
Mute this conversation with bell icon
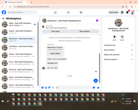click(x=115, y=37)
